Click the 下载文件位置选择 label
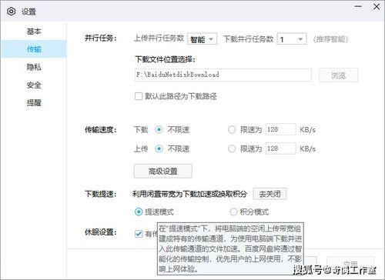Viewport: 385px width, 280px height. pyautogui.click(x=166, y=59)
